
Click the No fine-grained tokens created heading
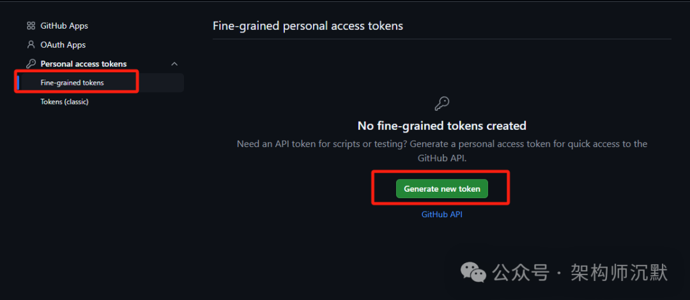[441, 125]
